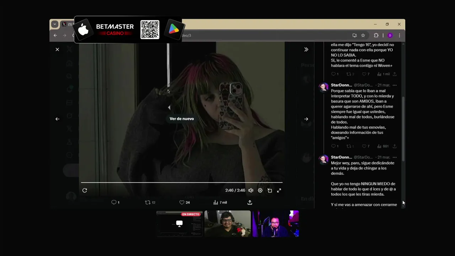View analytics showing 881 views
This screenshot has height=256, width=455.
tap(383, 146)
